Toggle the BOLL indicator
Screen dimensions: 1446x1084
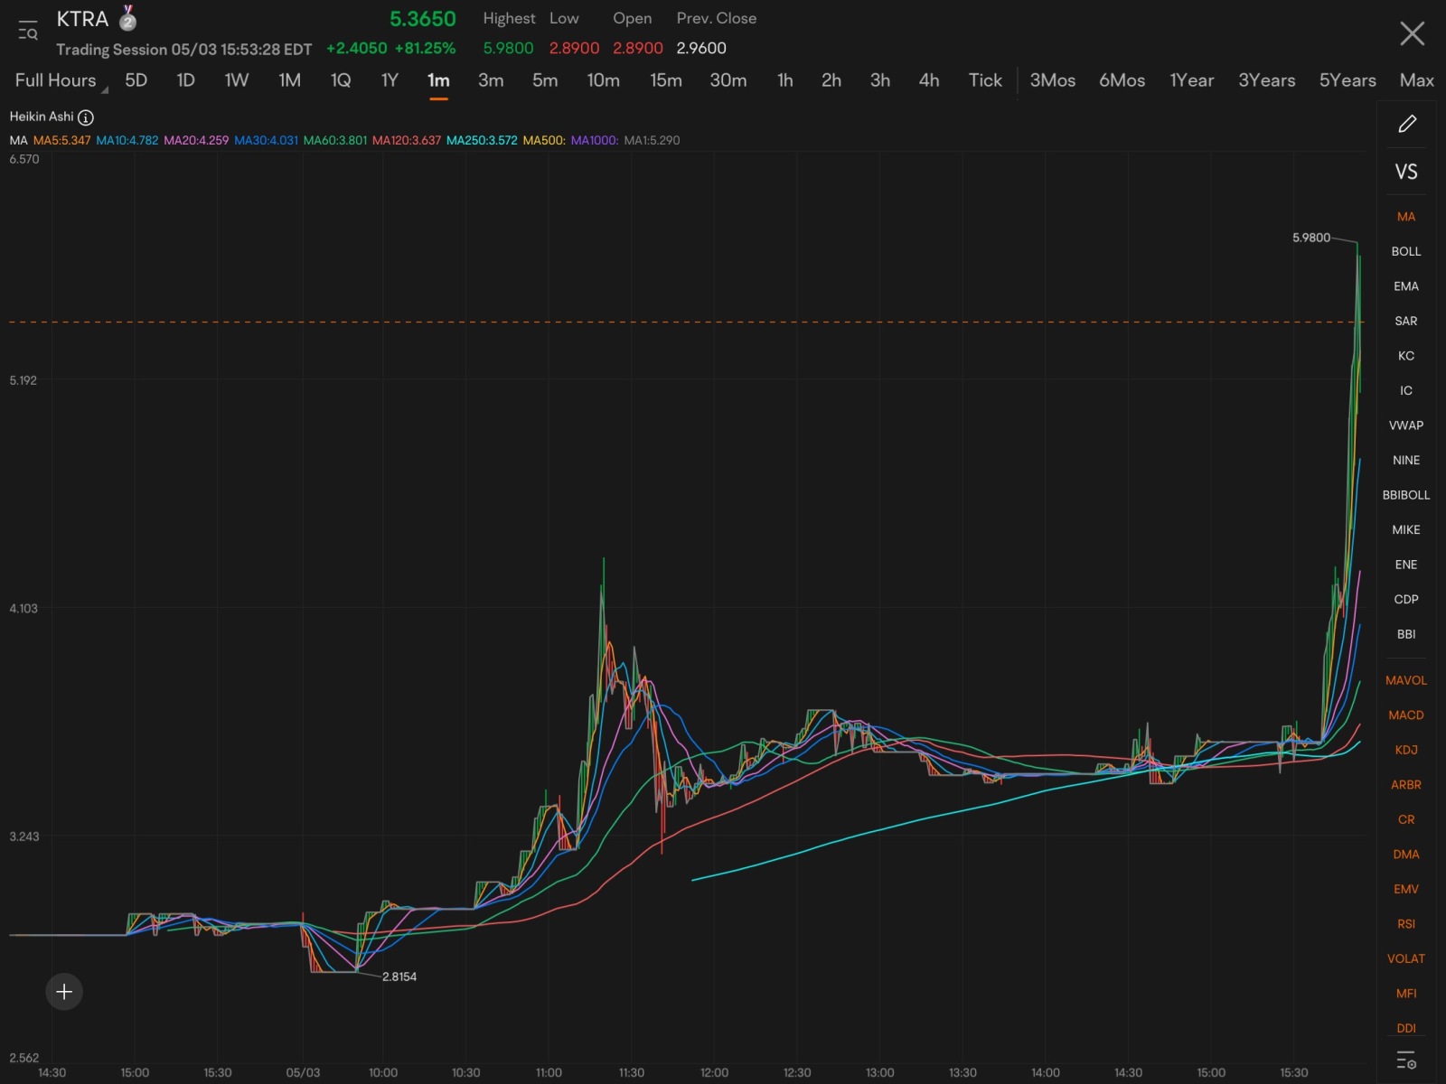[x=1406, y=251]
